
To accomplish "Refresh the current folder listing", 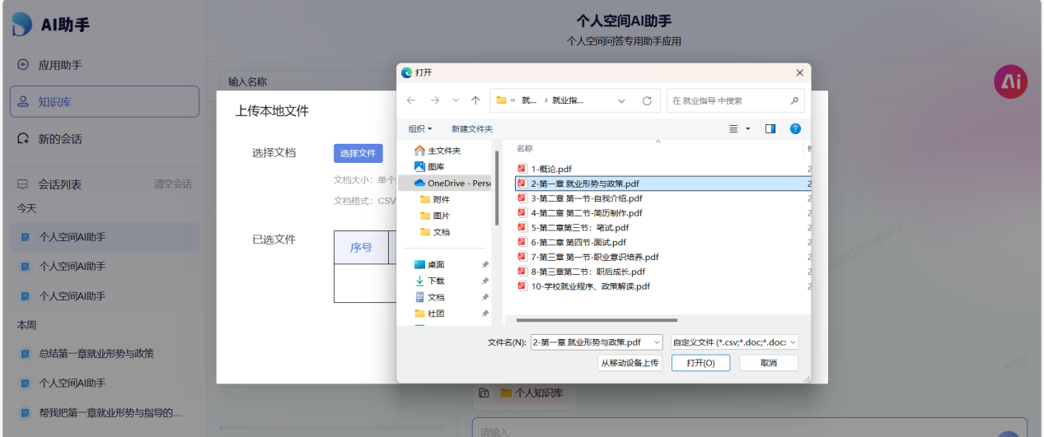I will pos(647,100).
